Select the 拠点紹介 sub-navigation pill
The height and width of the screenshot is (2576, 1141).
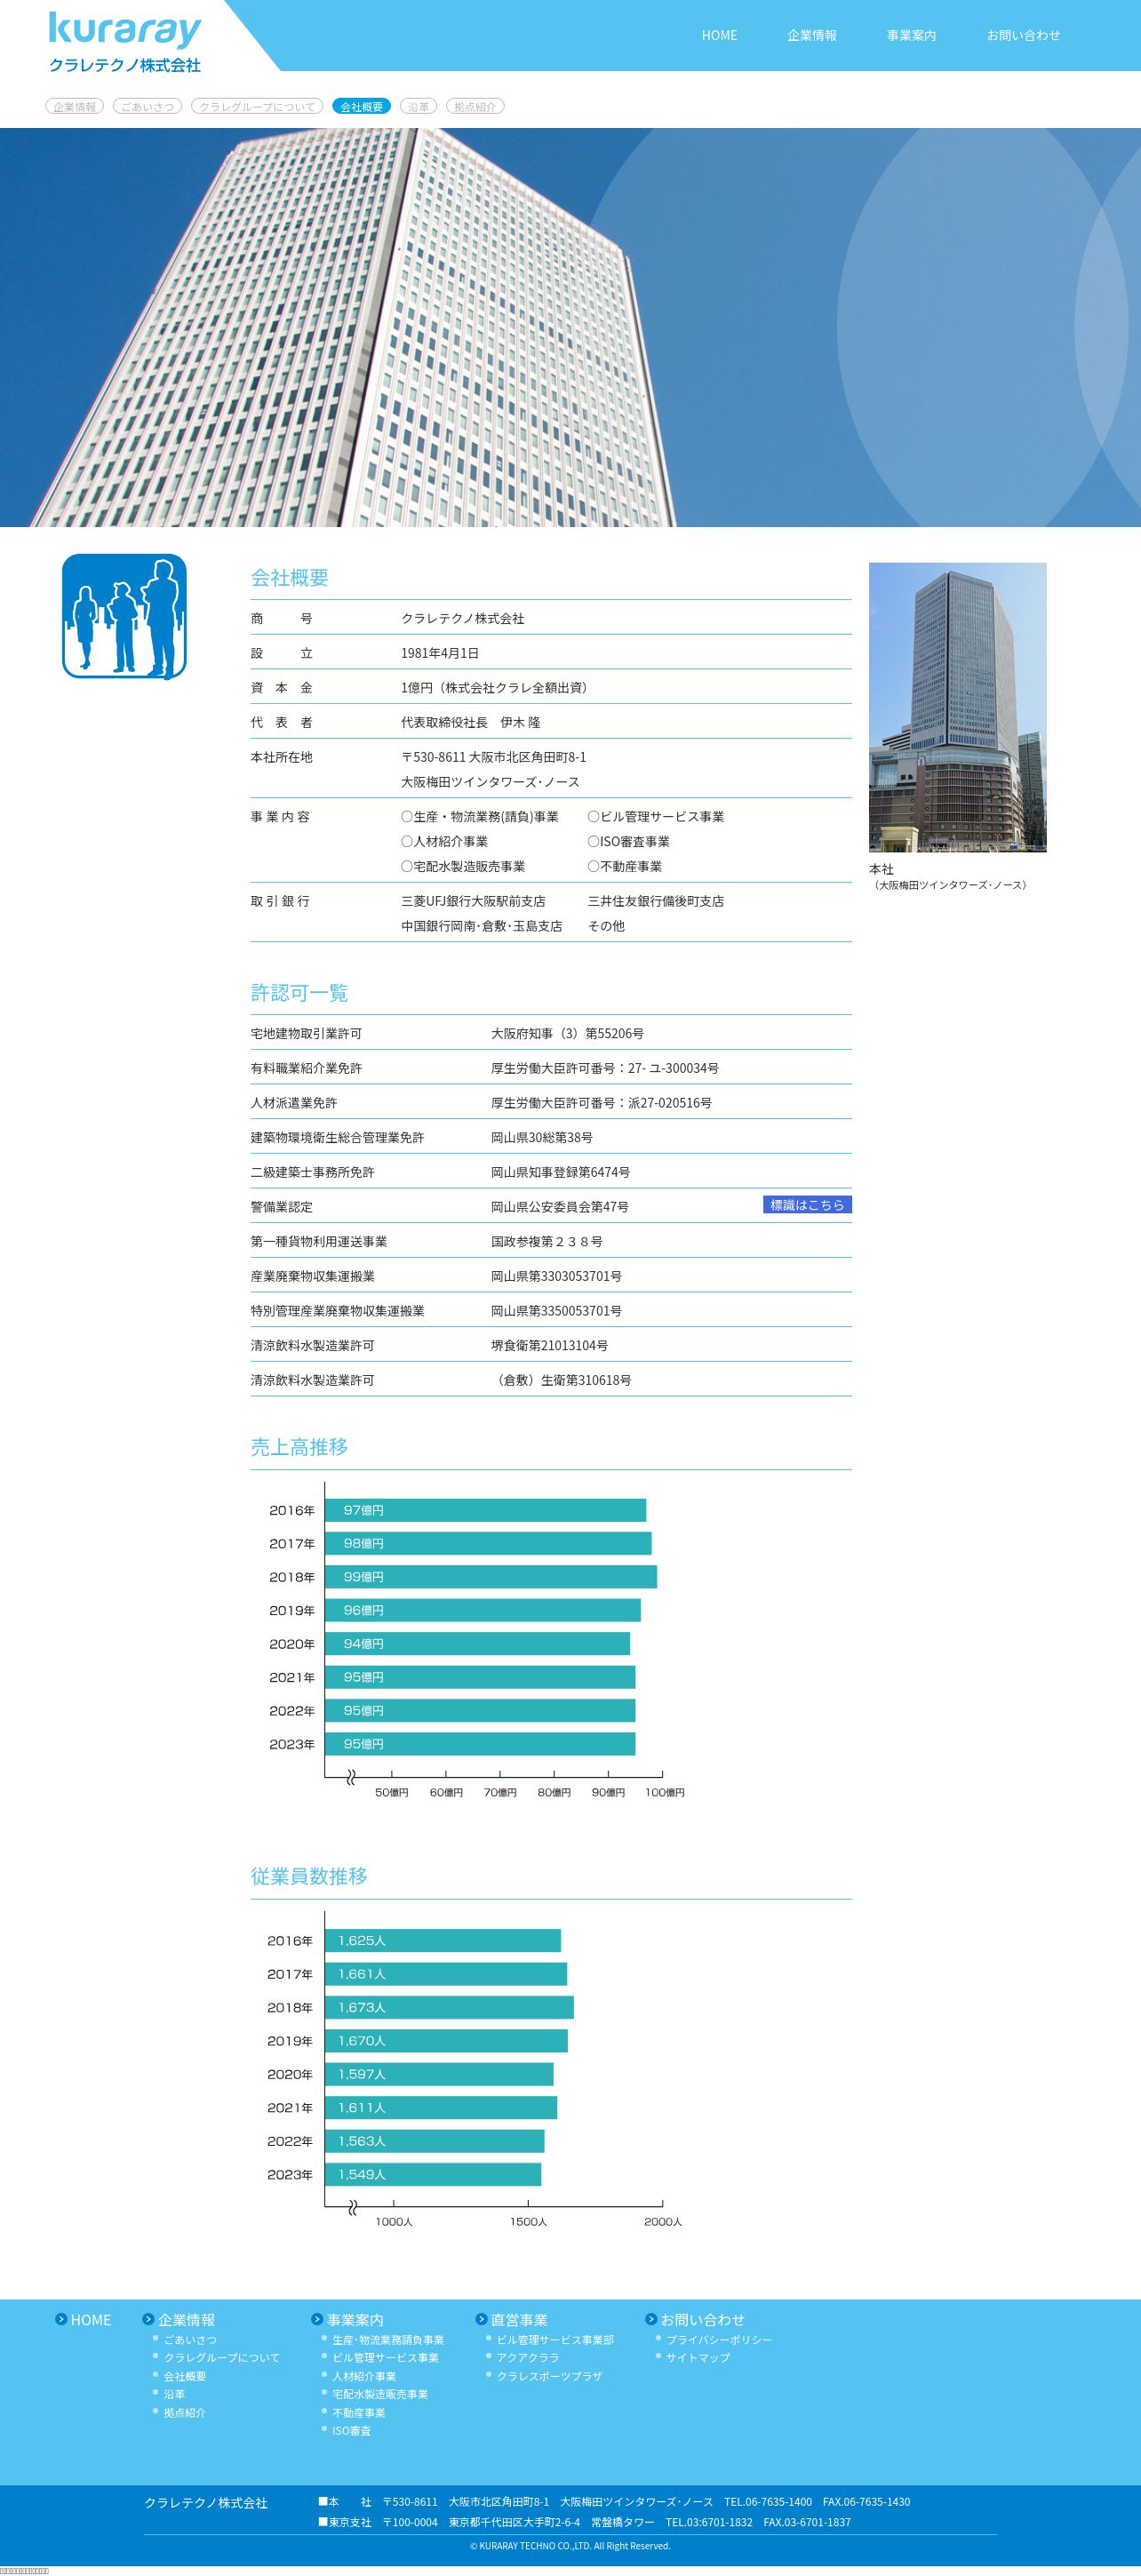(475, 106)
